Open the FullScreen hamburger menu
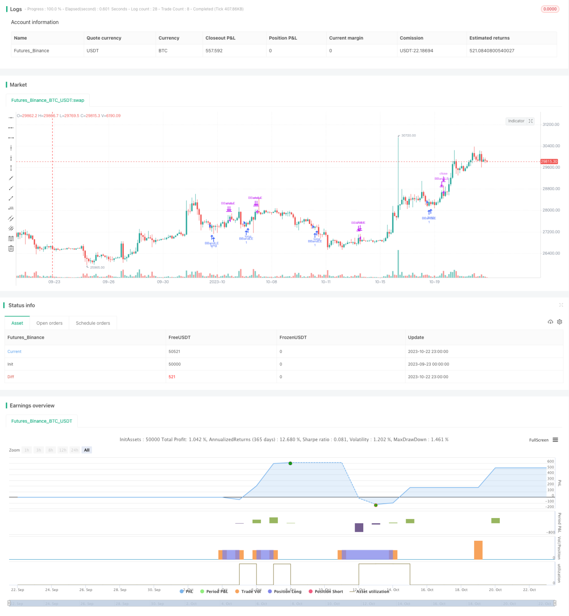Screen dimensions: 569x616 click(555, 440)
